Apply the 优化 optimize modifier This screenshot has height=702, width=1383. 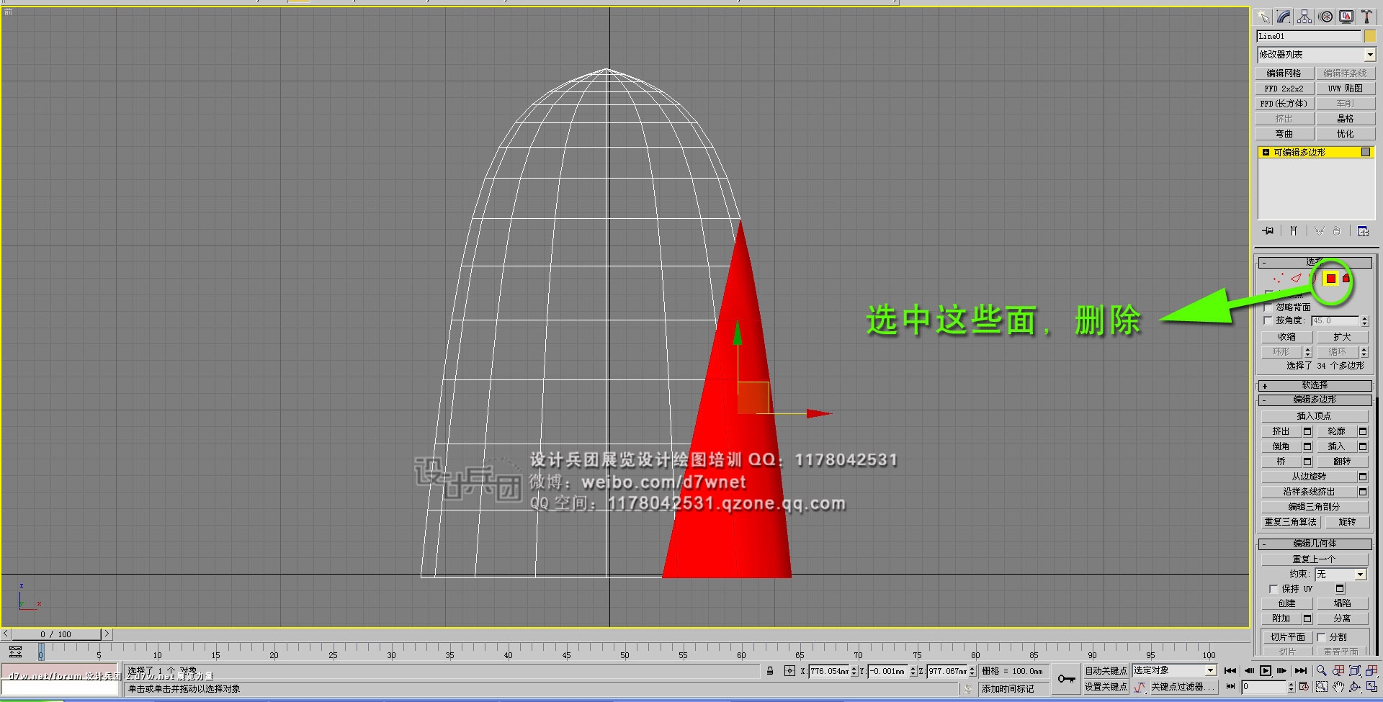pyautogui.click(x=1346, y=134)
